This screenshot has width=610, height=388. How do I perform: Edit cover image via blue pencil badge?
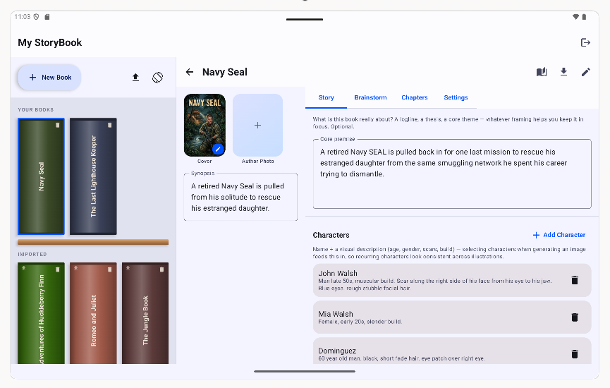[x=218, y=149]
